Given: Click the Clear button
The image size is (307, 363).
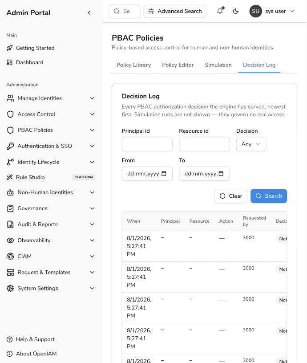Looking at the screenshot, I should tap(230, 196).
